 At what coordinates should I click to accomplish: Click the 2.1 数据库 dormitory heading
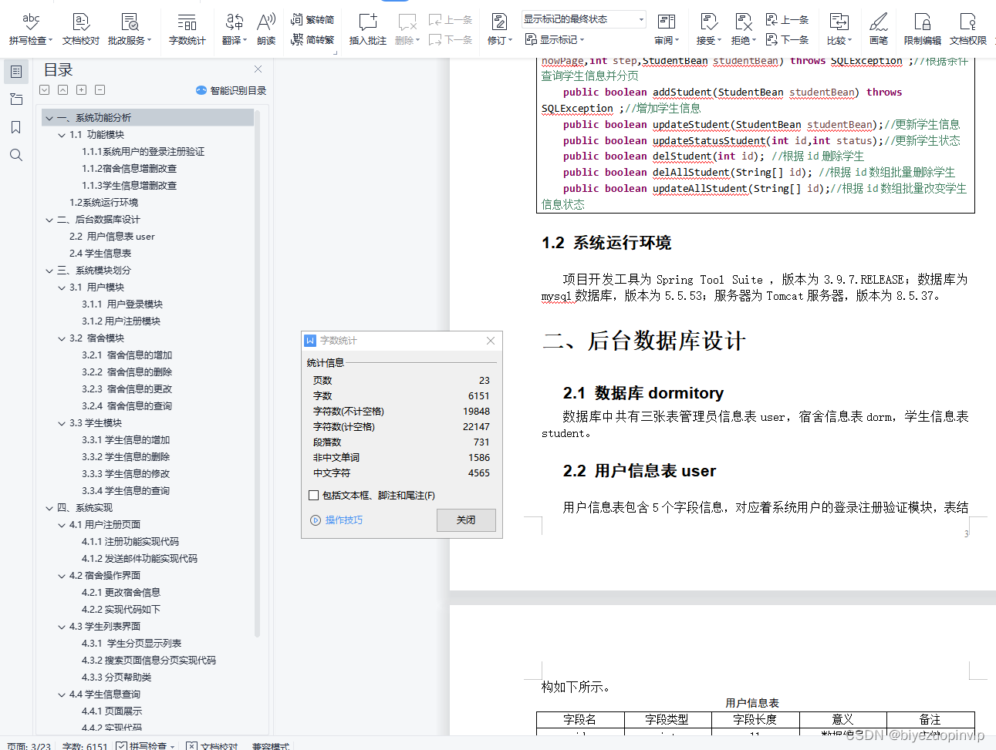click(643, 393)
